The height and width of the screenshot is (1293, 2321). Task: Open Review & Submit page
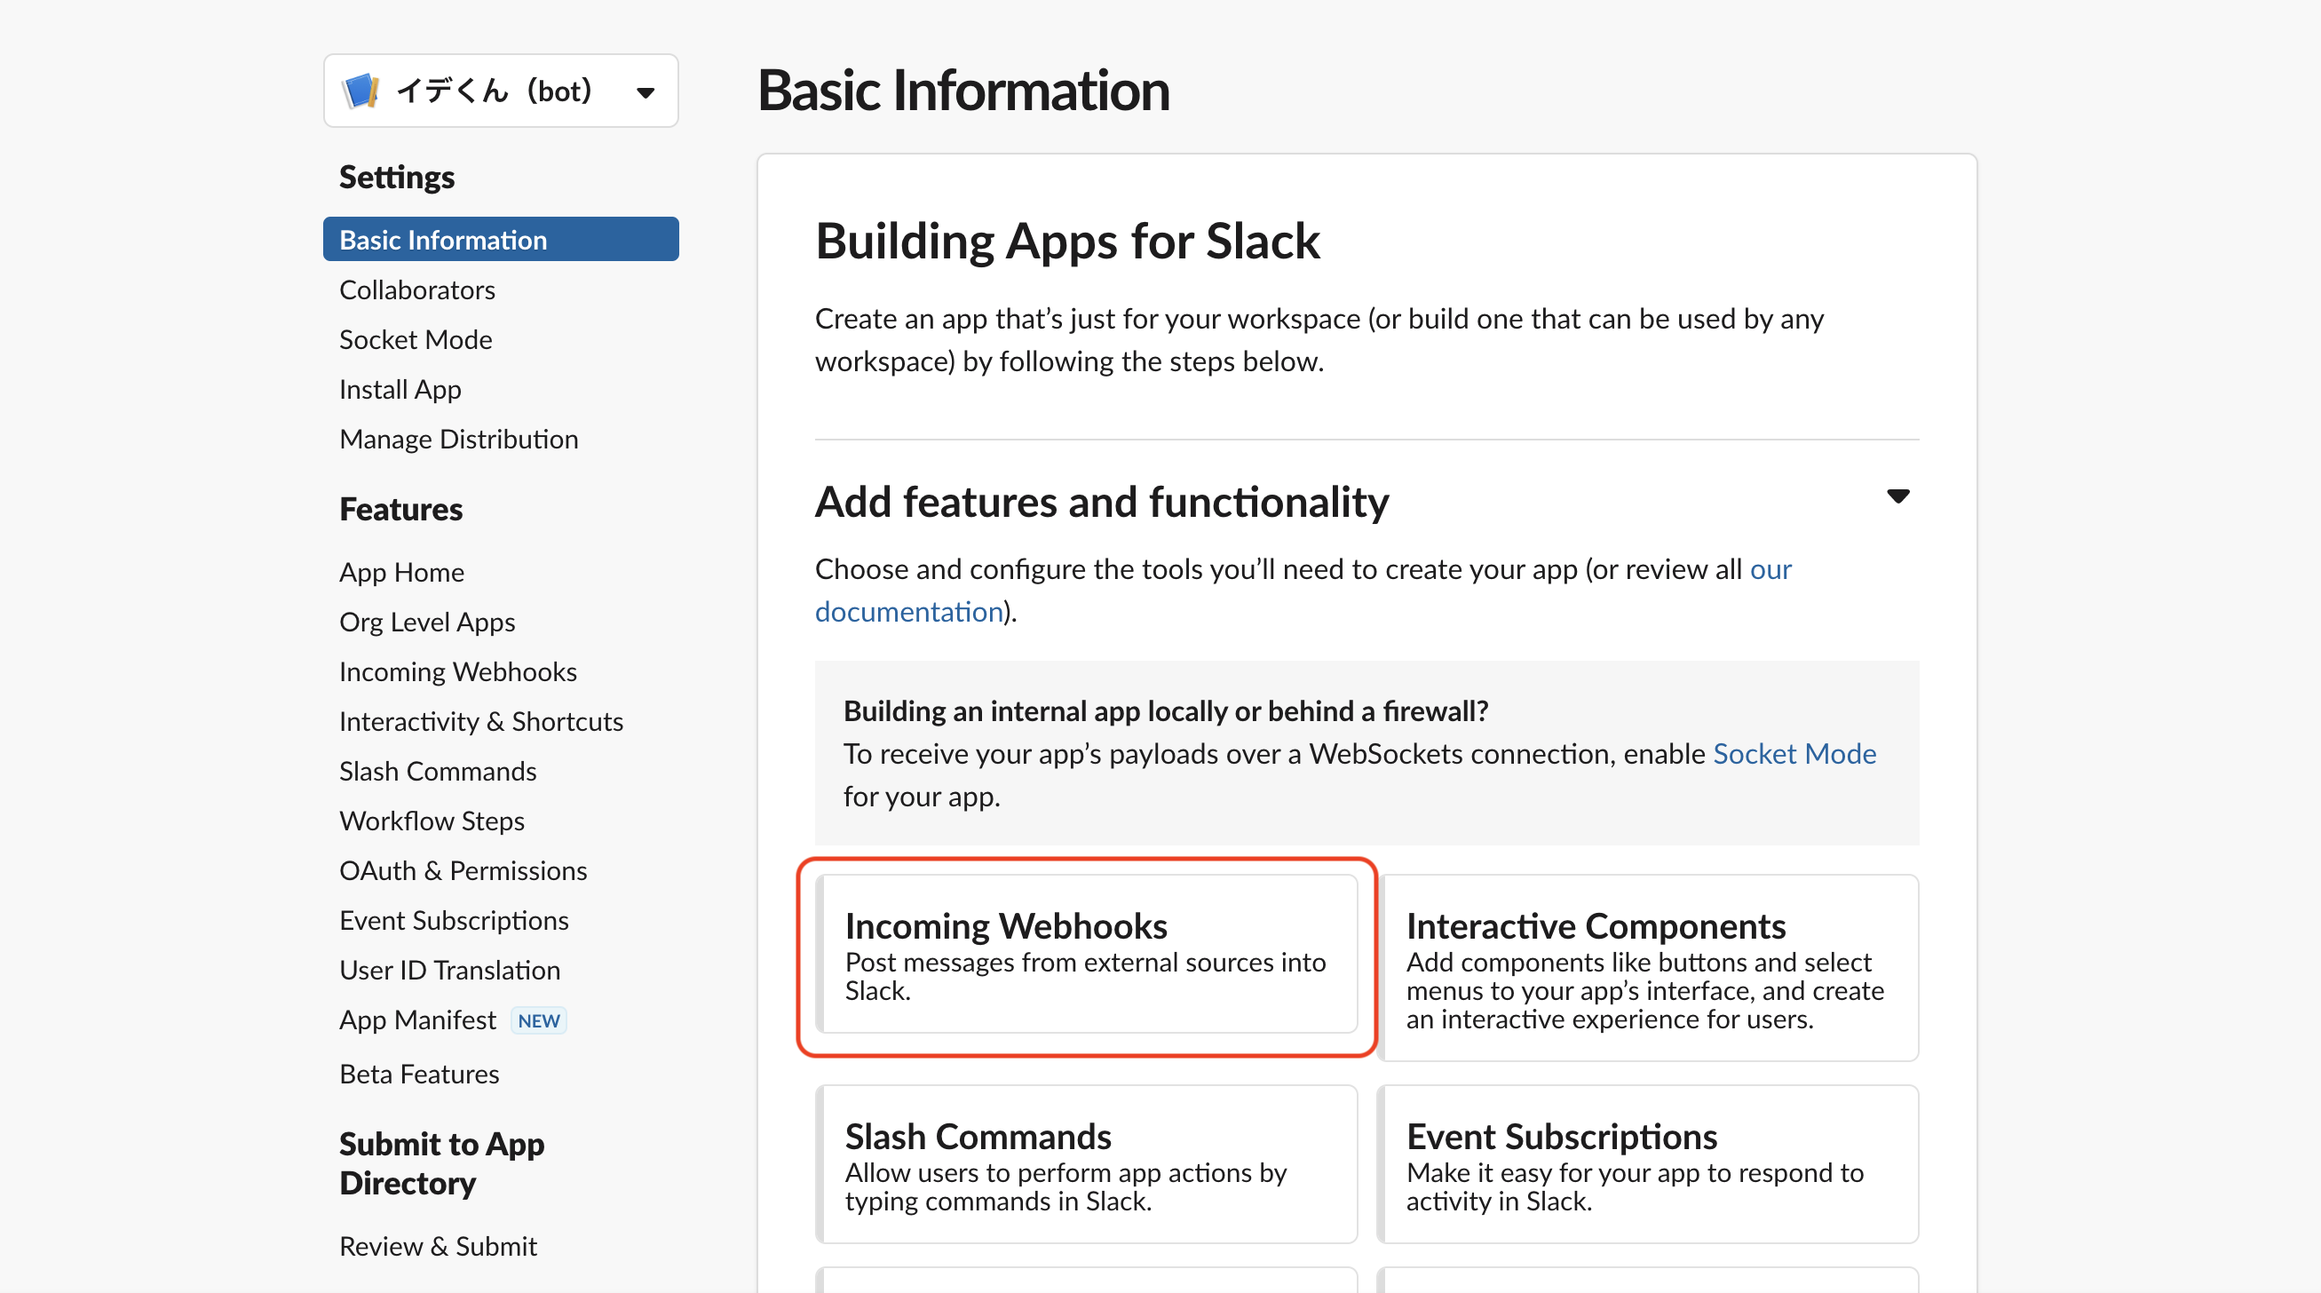(438, 1245)
